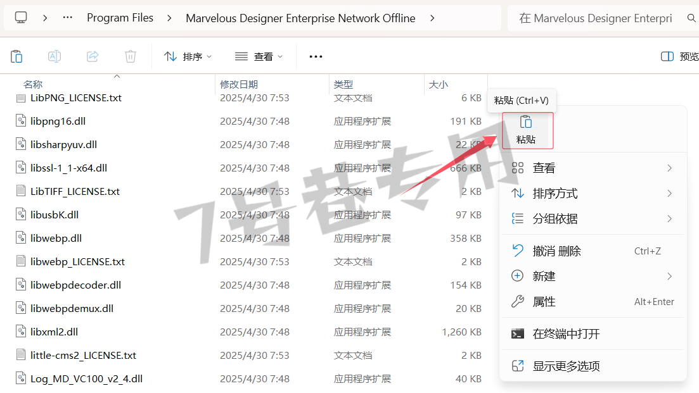Viewport: 699px width, 393px height.
Task: Select the file libusbK.dll
Action: pos(55,215)
